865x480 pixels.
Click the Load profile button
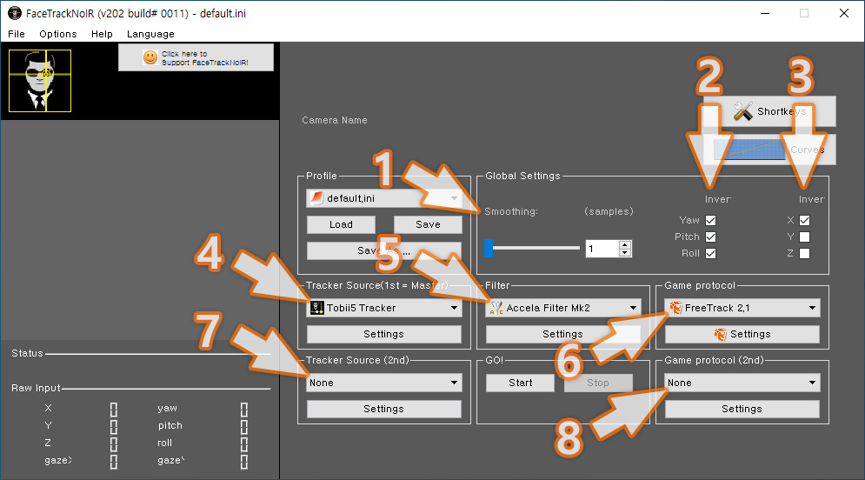point(341,224)
